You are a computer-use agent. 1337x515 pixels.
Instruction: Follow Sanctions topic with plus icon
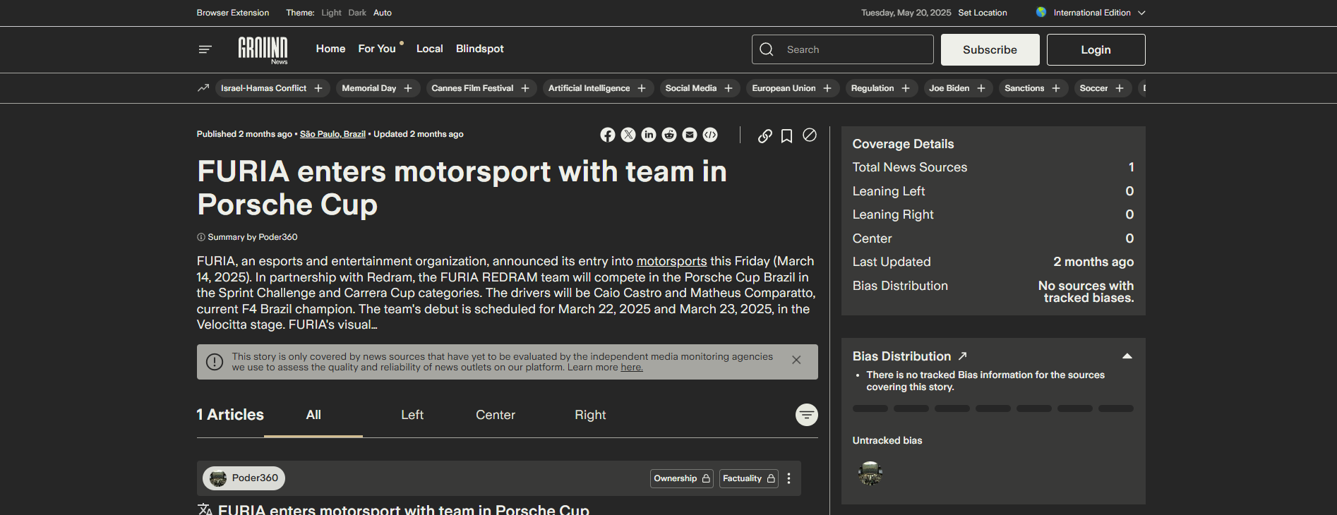click(1056, 88)
